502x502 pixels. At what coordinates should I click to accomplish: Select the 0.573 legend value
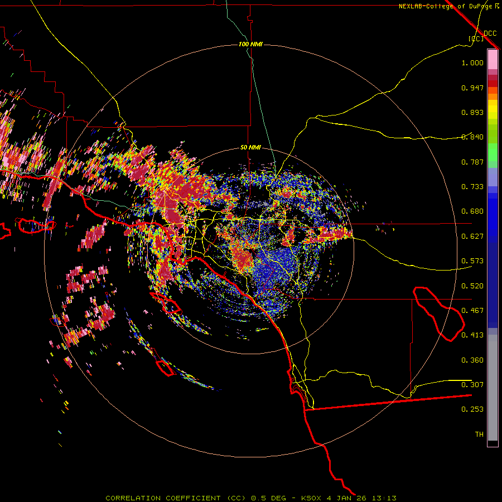tap(472, 261)
